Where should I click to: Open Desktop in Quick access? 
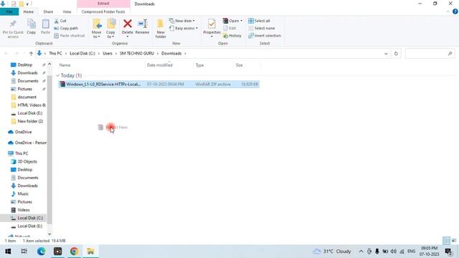(x=24, y=64)
